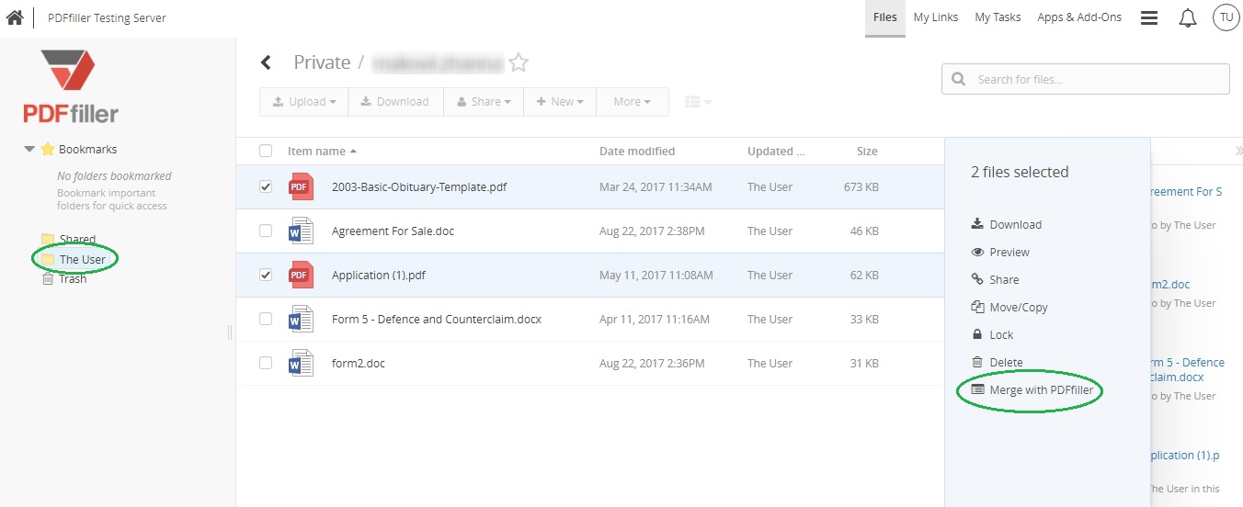Screen dimensions: 1243x507
Task: Open Application (1).pdf file name
Action: 379,275
